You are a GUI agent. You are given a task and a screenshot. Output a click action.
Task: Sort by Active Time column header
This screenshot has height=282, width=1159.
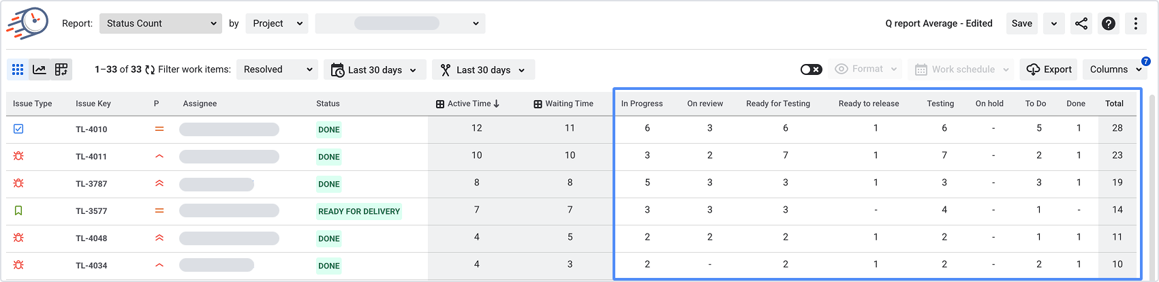pos(468,104)
